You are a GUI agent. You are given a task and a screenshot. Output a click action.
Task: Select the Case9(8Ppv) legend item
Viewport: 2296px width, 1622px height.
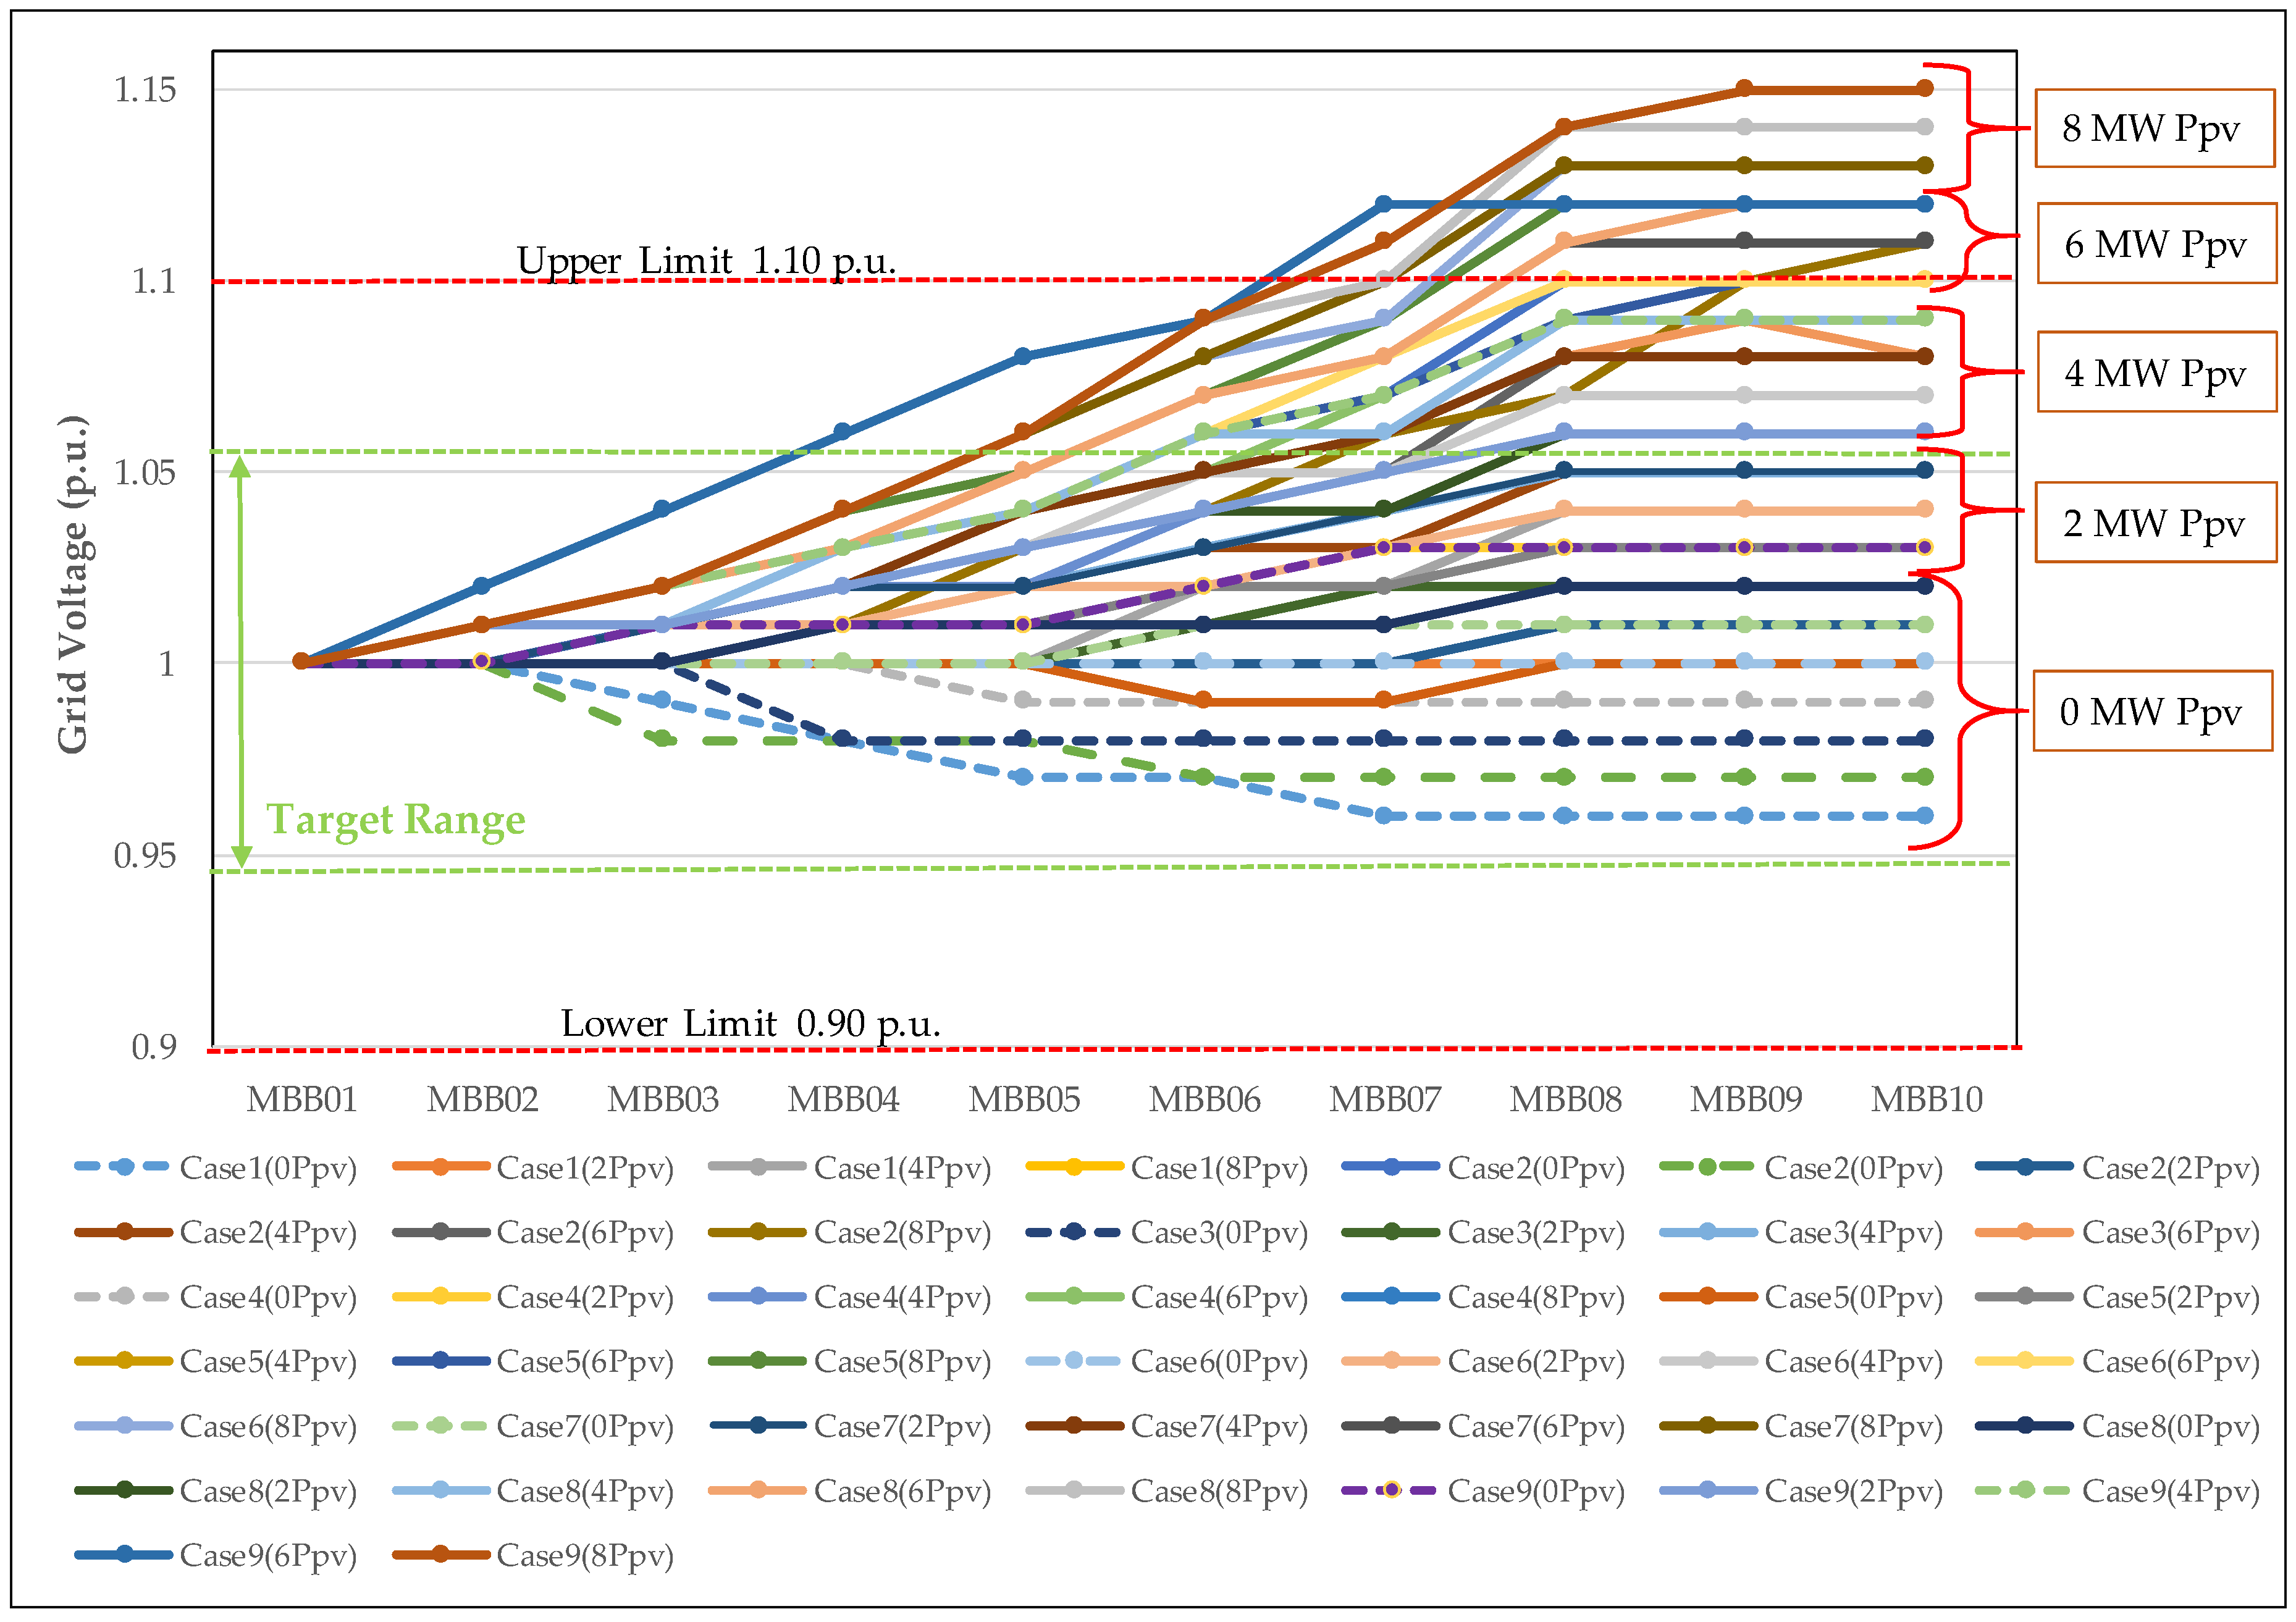point(584,1555)
